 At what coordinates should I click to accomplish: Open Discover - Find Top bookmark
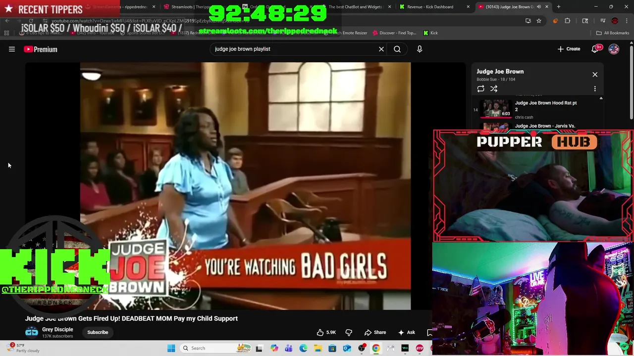tap(394, 33)
